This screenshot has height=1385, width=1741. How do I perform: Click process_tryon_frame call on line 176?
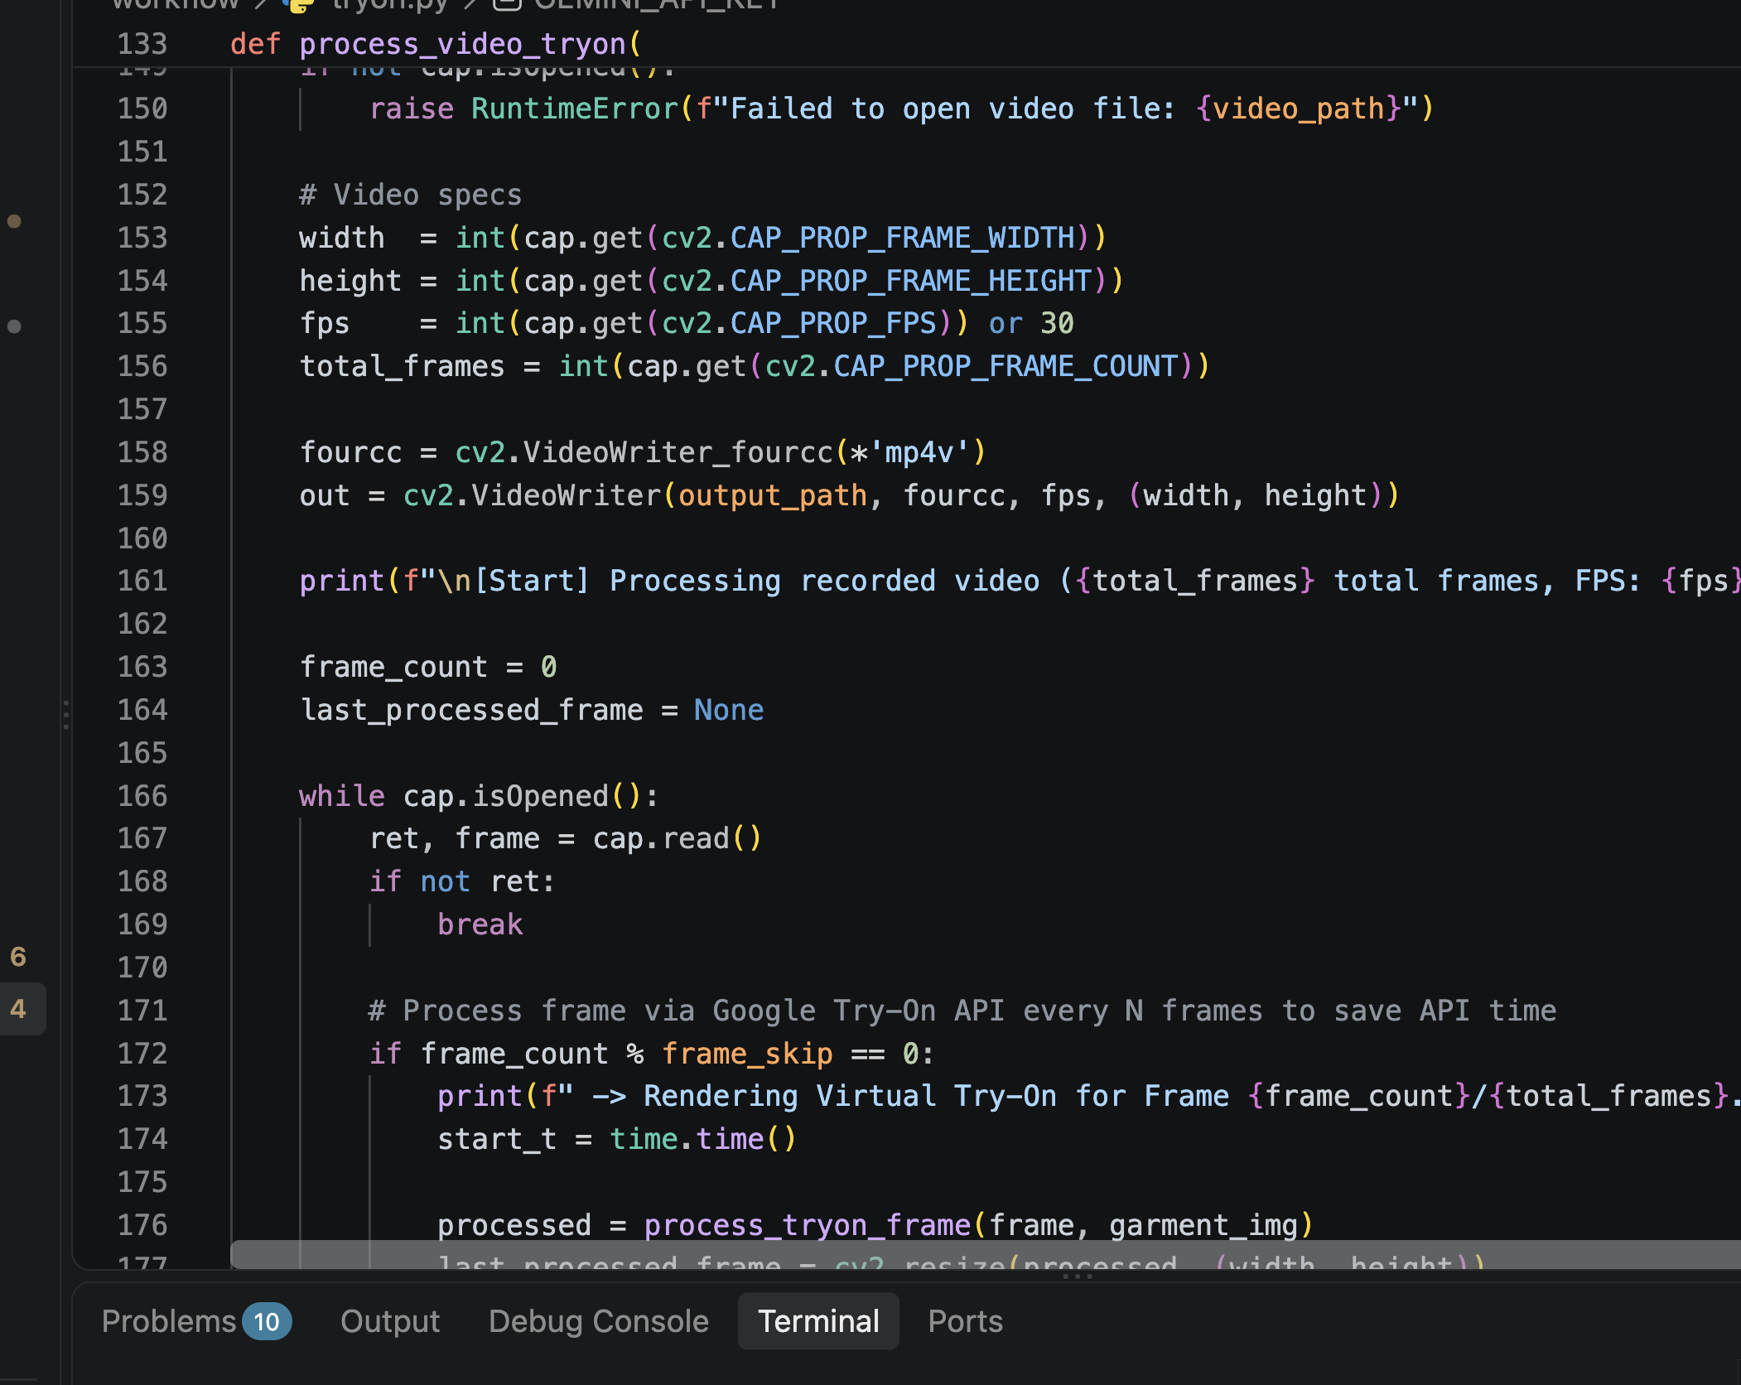tap(808, 1225)
